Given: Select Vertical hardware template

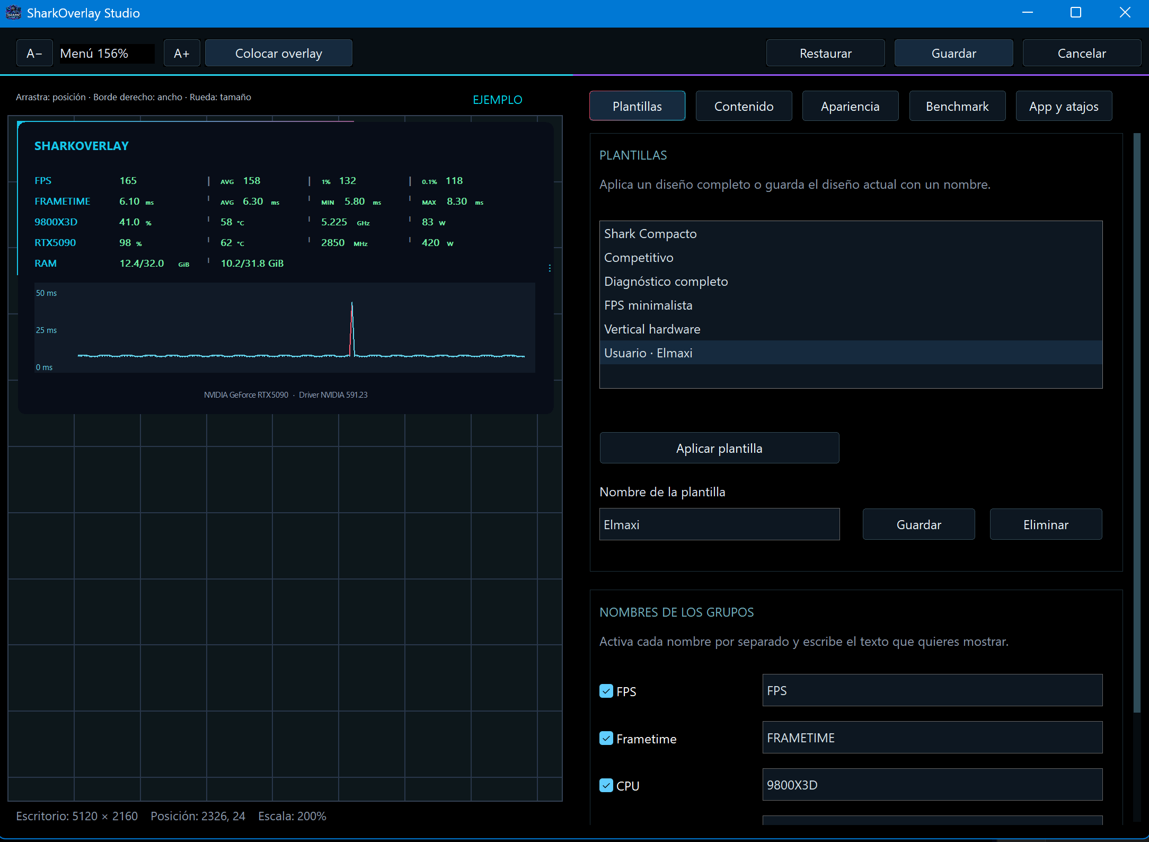Looking at the screenshot, I should [x=851, y=329].
